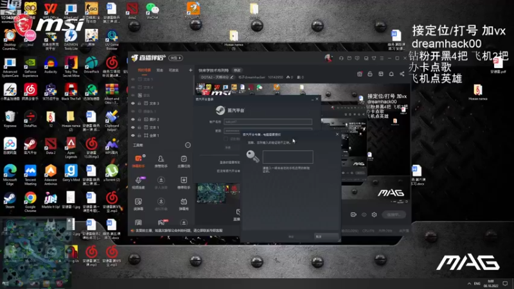Open the notification center taskbar icon

[505, 284]
